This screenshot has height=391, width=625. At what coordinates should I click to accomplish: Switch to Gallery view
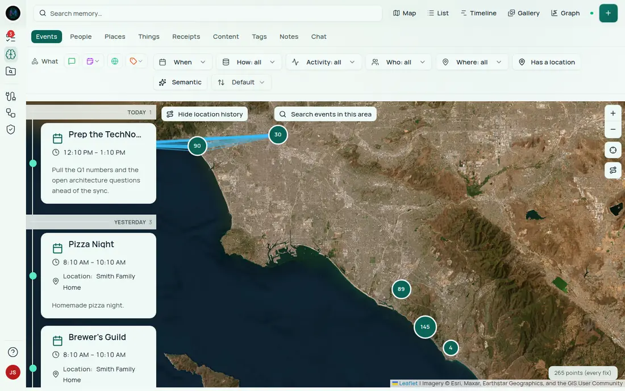pos(524,13)
